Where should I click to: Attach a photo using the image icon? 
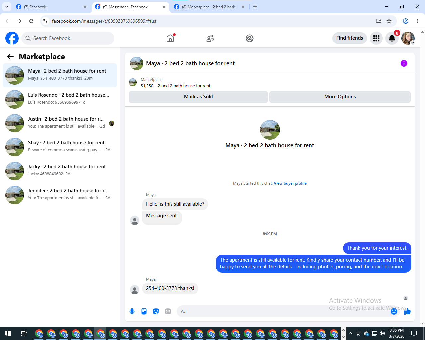point(144,311)
